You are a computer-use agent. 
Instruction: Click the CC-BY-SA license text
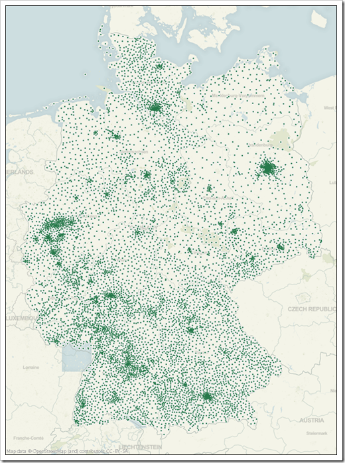click(x=116, y=452)
